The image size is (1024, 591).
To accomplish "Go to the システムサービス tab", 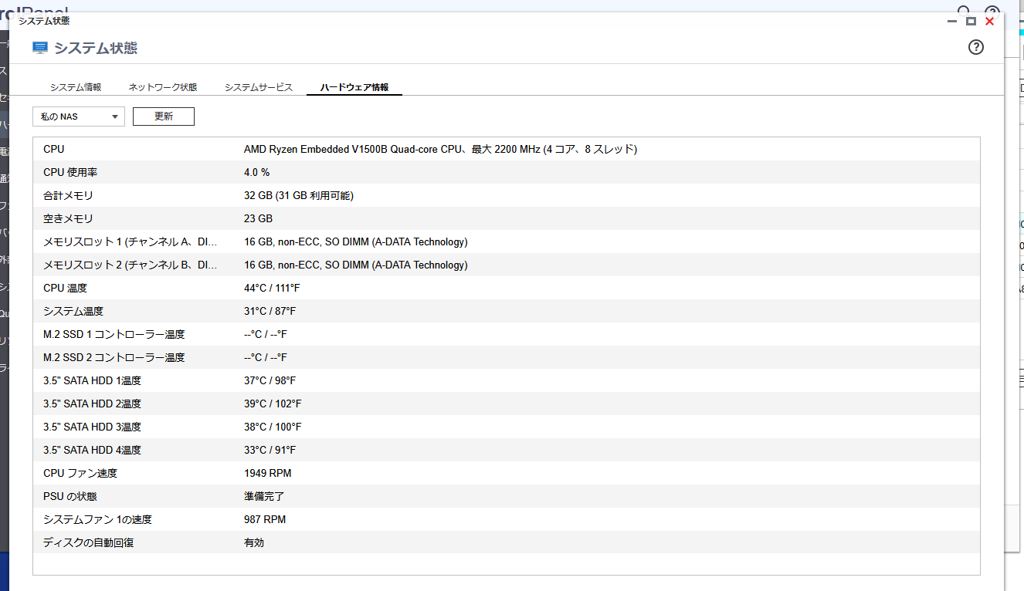I will 259,87.
